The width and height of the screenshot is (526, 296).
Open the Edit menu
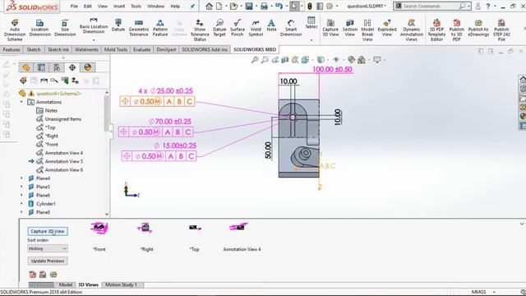click(x=88, y=6)
